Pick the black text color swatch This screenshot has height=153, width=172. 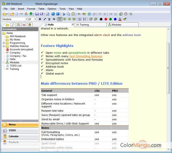pos(101,19)
